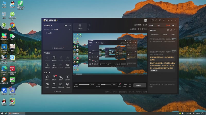206x115 pixels.
Task: Click the 直播伴侣 taskbar item
Action: point(17,113)
